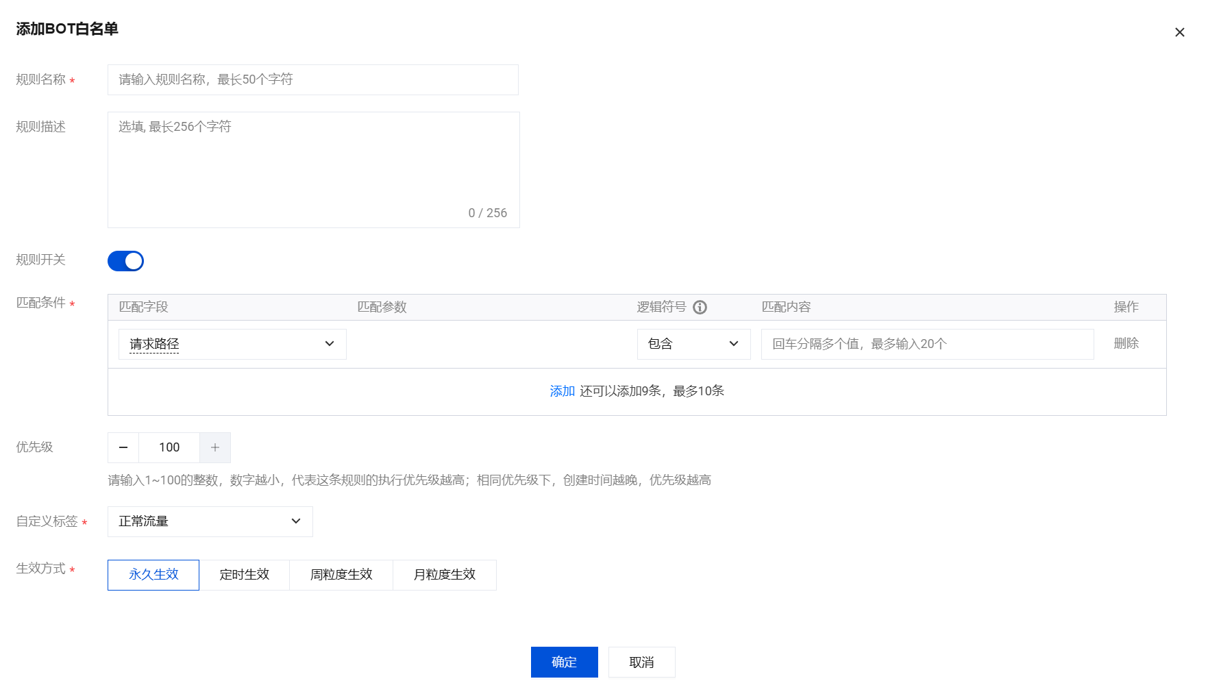Select the 定时生效 option
The width and height of the screenshot is (1208, 694).
coord(245,575)
